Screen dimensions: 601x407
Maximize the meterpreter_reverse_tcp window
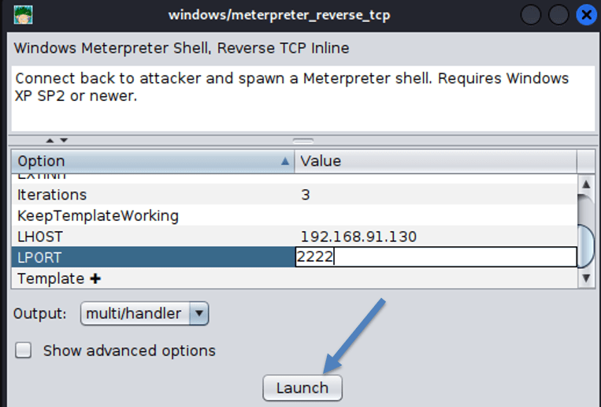pos(558,15)
